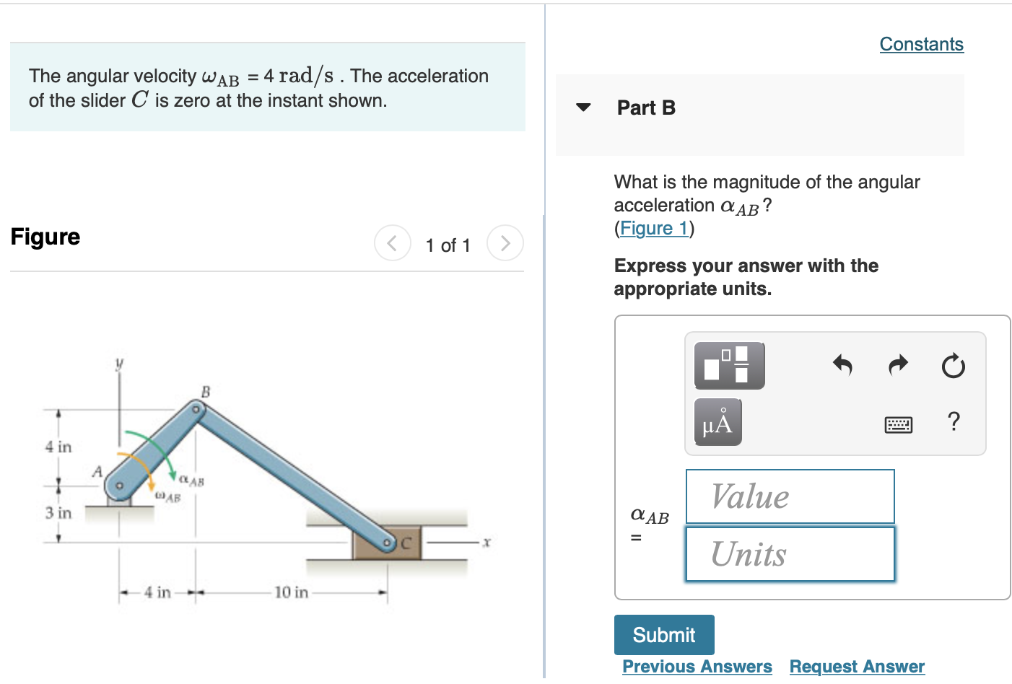Open the Constants reference page

pyautogui.click(x=921, y=44)
